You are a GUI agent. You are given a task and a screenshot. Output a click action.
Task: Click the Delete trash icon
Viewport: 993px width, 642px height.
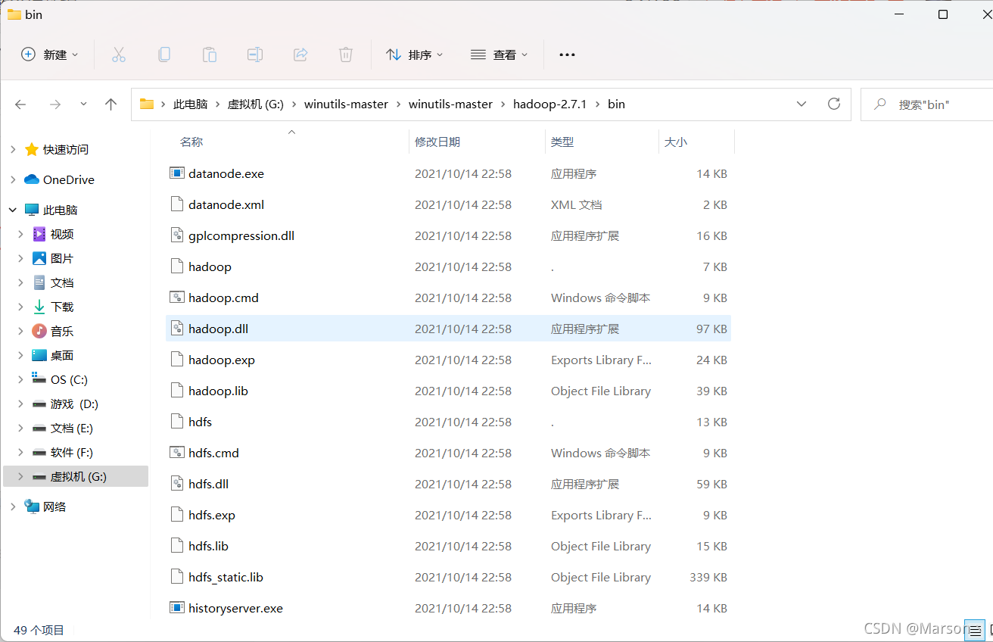click(346, 55)
